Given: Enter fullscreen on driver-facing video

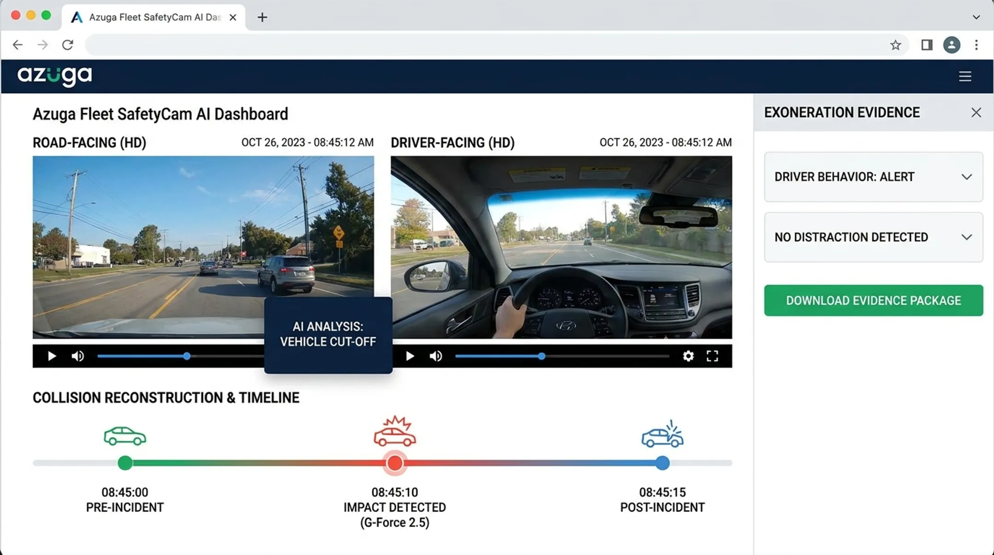Looking at the screenshot, I should point(712,356).
